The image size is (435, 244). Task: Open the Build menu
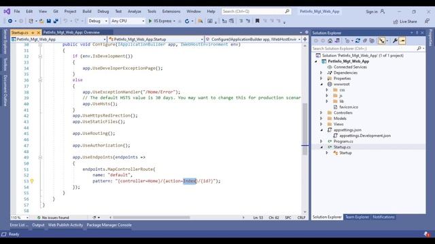87,12
